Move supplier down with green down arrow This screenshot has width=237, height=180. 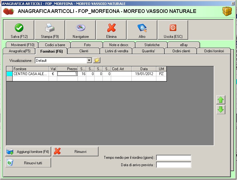click(221, 110)
